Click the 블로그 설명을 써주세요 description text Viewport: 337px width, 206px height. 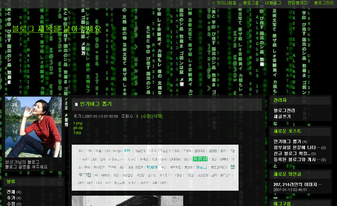coord(26,167)
